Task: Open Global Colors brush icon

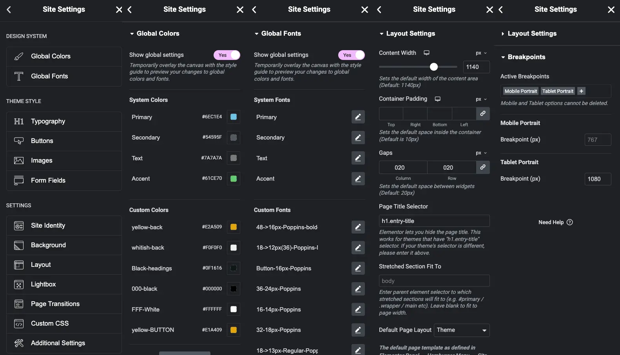Action: [x=19, y=56]
